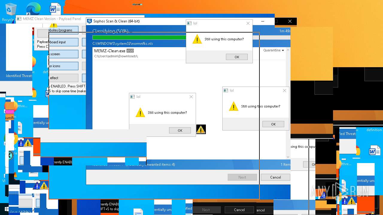Cancel the Sophos Scan & Clean scan
383x215 pixels.
point(275,177)
